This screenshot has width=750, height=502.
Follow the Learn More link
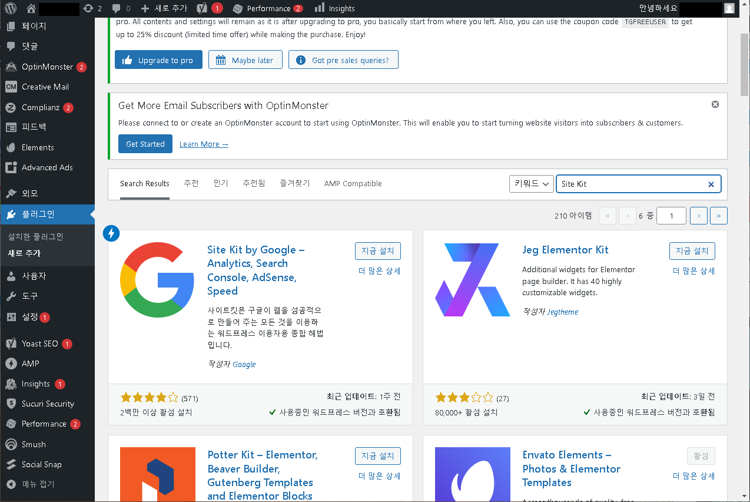[x=204, y=144]
